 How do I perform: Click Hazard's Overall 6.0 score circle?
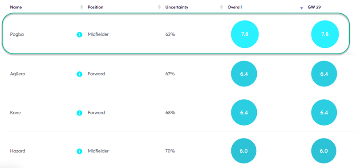click(x=243, y=151)
